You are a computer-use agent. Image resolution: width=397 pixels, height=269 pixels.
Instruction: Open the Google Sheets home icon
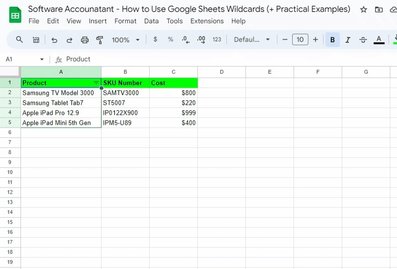click(x=15, y=15)
